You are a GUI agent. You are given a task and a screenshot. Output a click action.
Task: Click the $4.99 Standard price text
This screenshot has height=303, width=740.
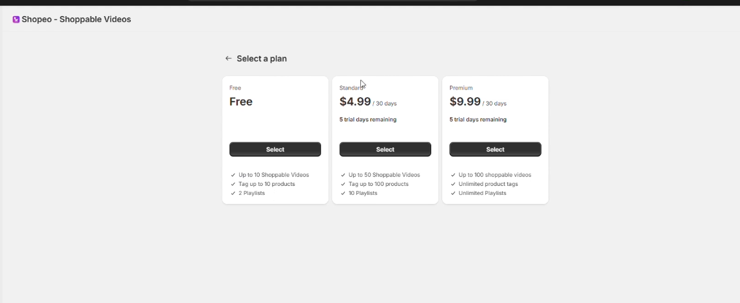[355, 102]
